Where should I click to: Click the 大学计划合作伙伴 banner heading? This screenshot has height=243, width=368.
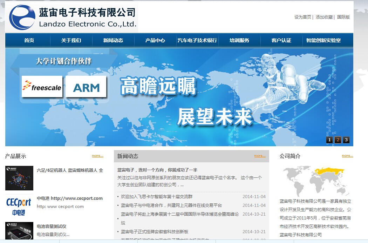(63, 61)
